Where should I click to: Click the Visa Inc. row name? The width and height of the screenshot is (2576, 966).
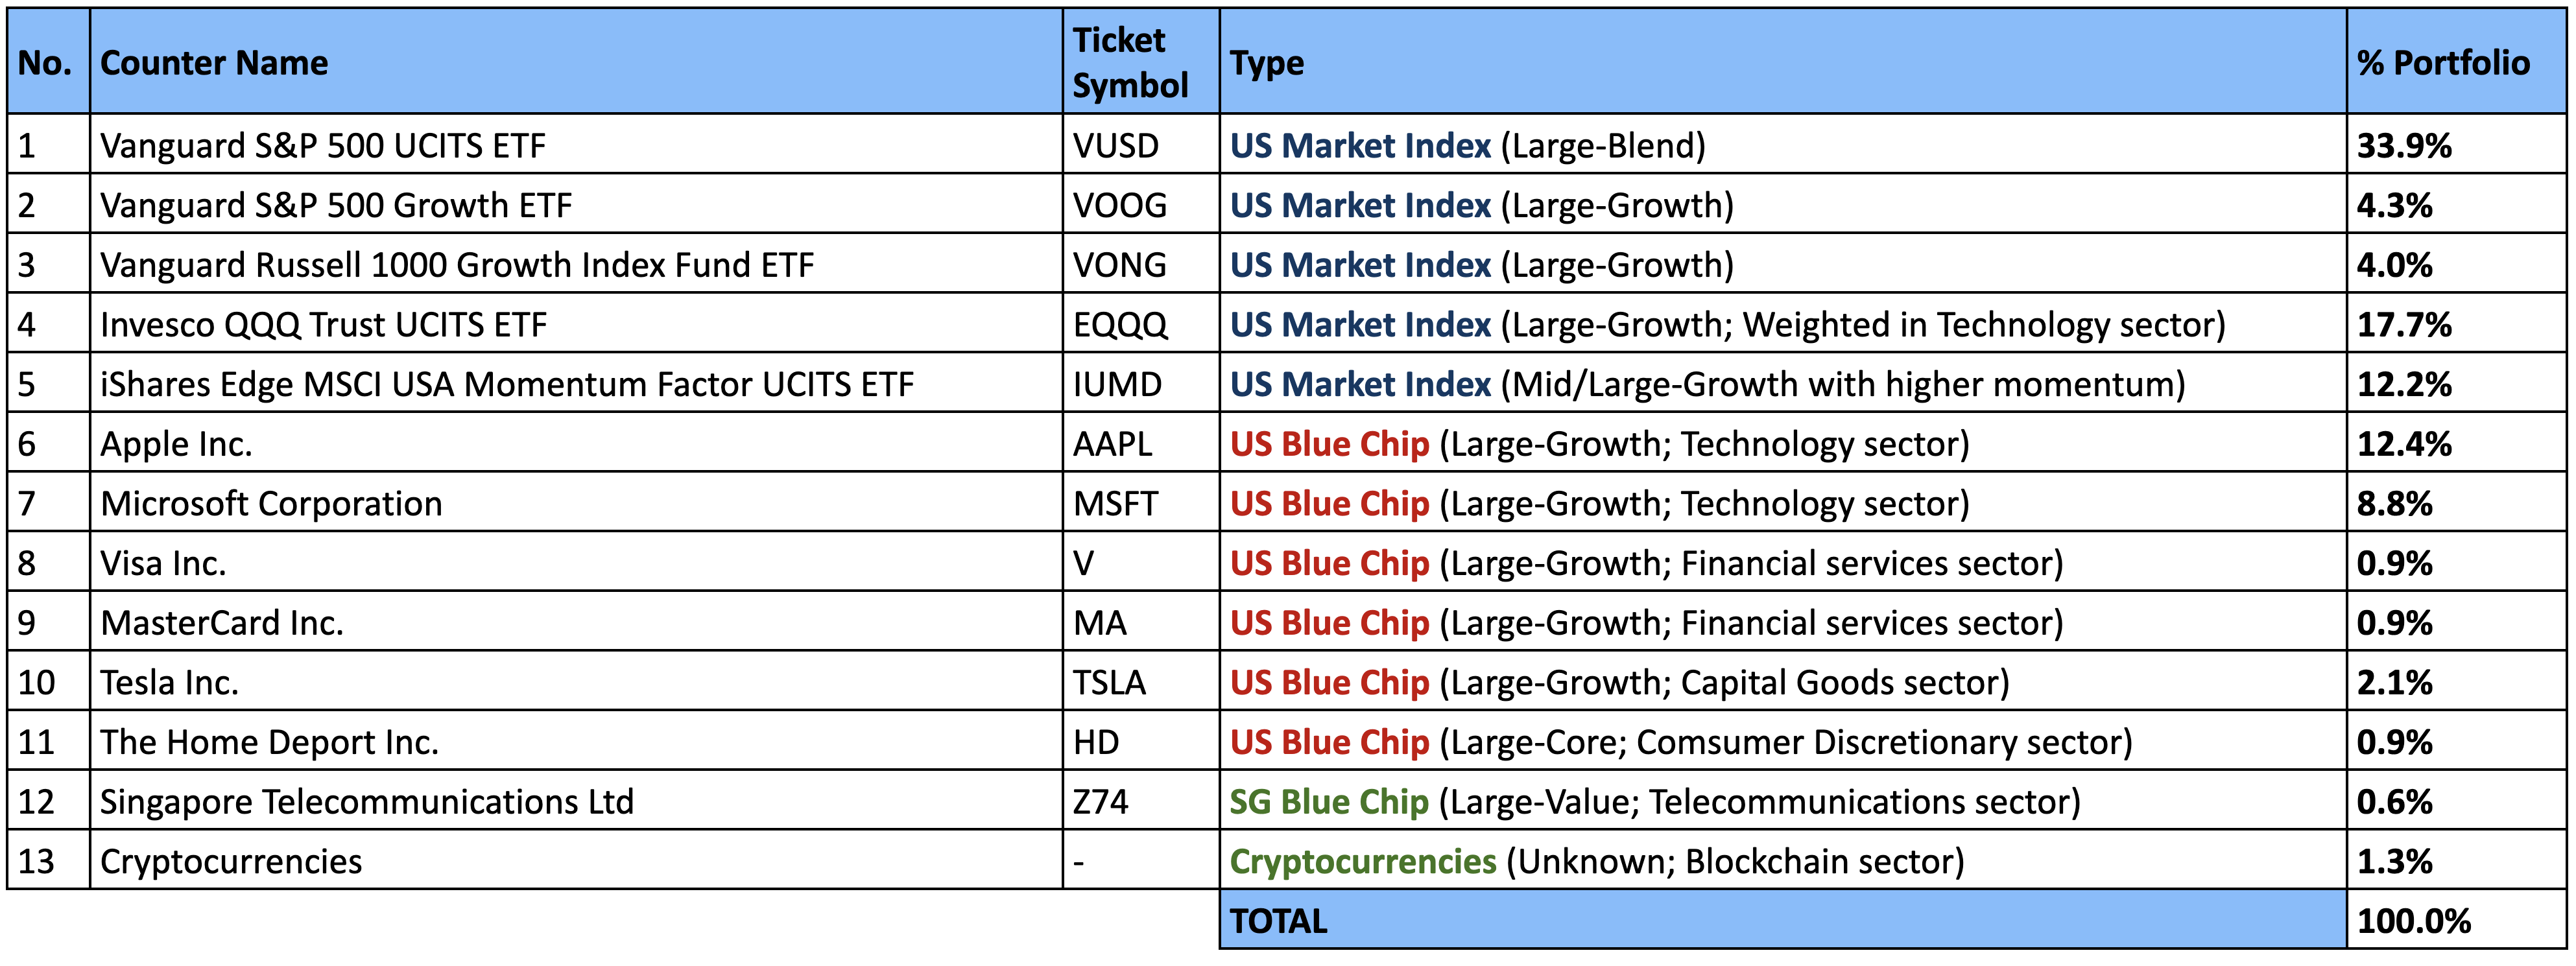click(163, 564)
